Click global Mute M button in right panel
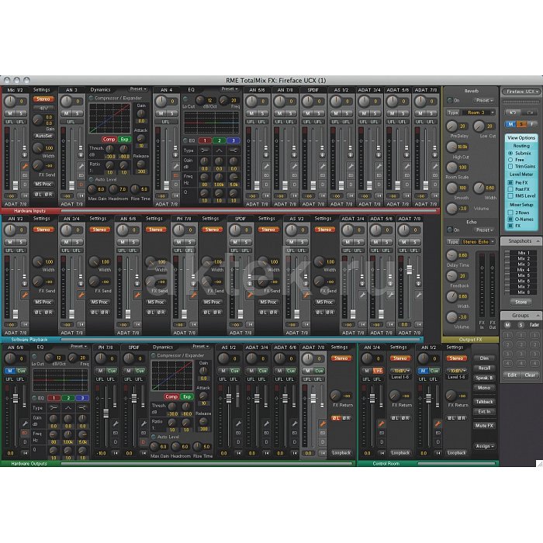Screen dimensions: 543x543 510,124
